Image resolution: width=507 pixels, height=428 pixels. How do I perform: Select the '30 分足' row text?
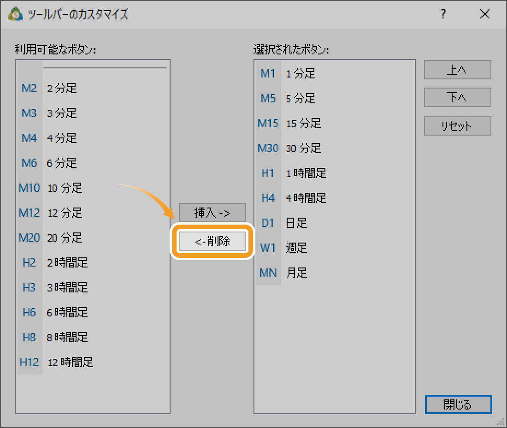pyautogui.click(x=303, y=148)
